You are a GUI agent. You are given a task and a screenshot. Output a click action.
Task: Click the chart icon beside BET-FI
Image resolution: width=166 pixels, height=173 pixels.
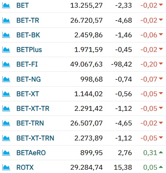6,64
